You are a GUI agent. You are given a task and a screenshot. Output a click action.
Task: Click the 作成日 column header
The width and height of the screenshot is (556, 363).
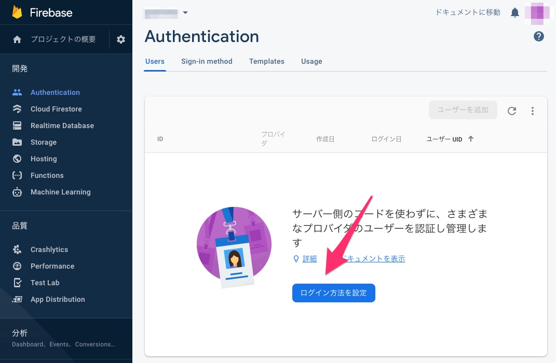[x=325, y=139]
